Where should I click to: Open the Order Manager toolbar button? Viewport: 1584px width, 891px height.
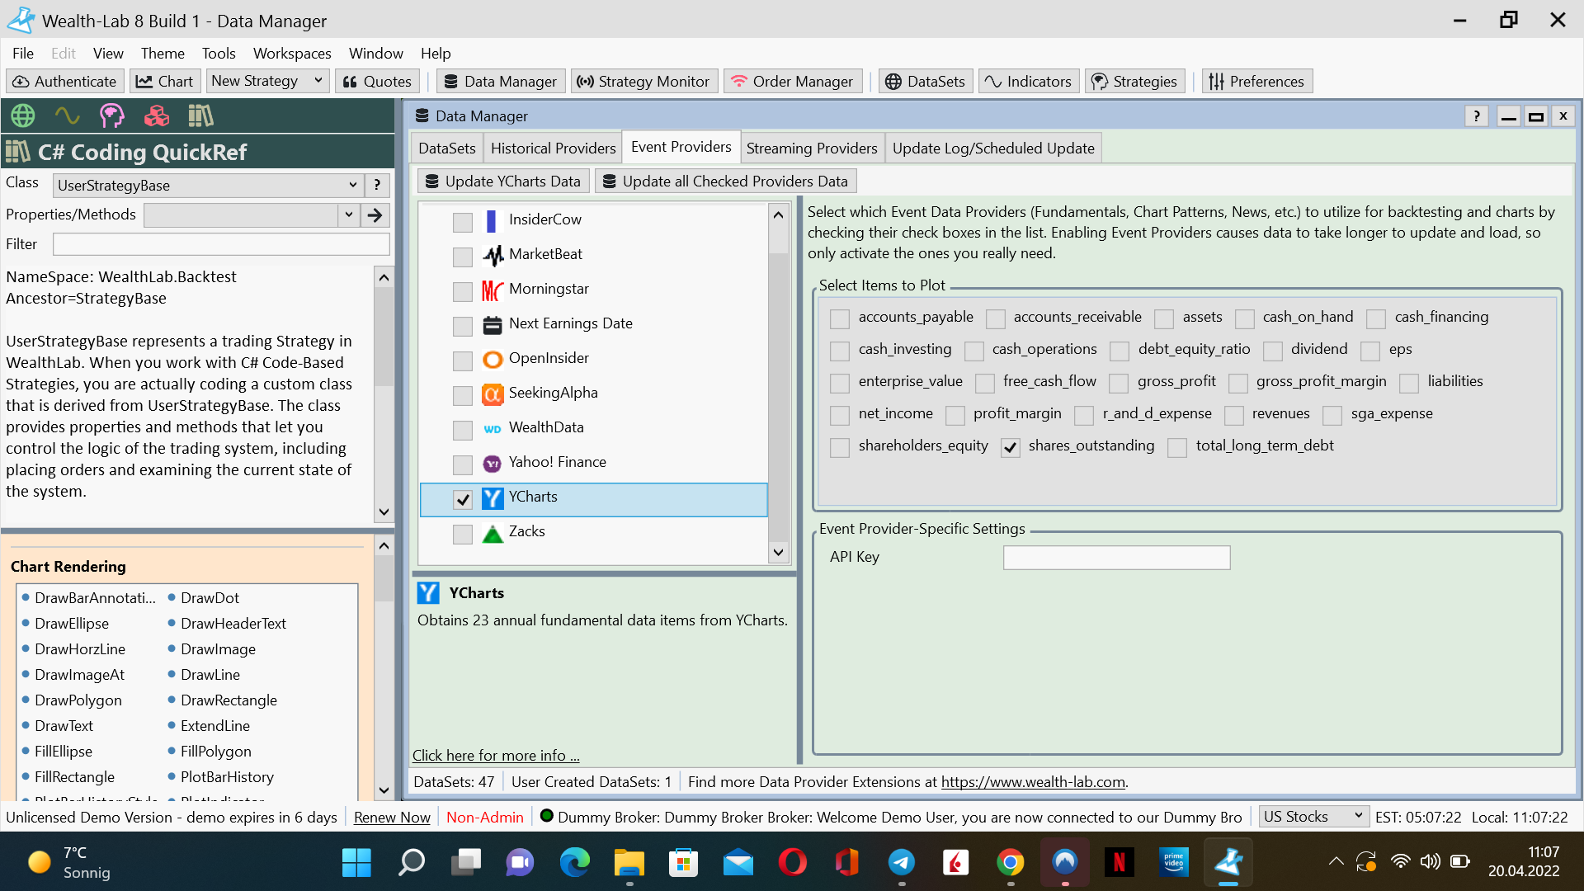793,81
